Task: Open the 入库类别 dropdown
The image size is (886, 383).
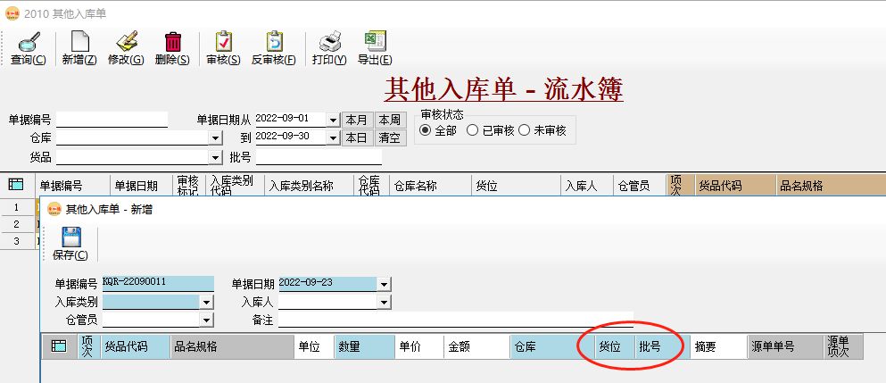Action: (x=206, y=303)
